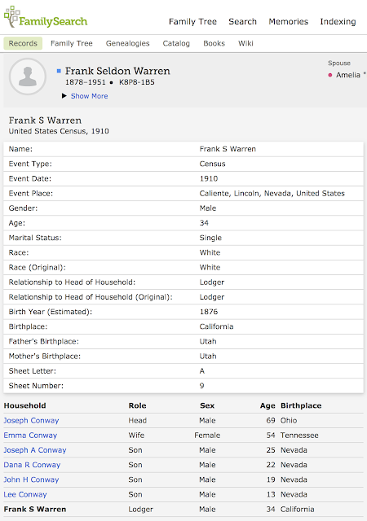Select the Family Tree sub-tab

72,43
